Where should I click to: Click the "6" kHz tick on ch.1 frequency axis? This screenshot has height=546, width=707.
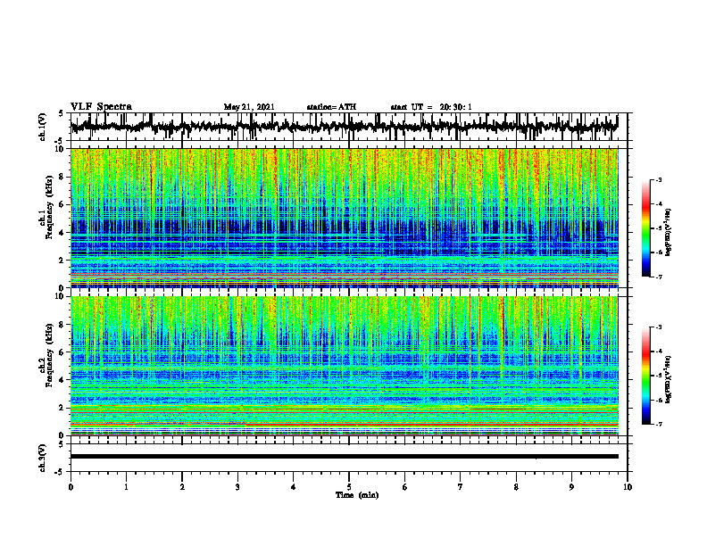[x=62, y=205]
